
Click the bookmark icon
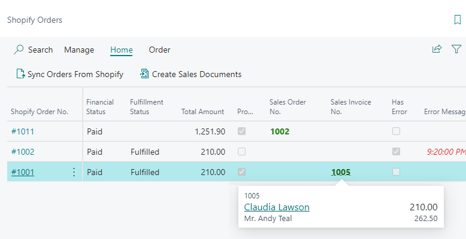click(x=458, y=20)
